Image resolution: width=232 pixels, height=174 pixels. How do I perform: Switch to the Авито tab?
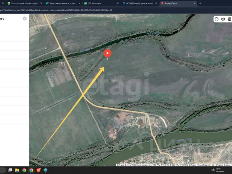pyautogui.click(x=63, y=3)
